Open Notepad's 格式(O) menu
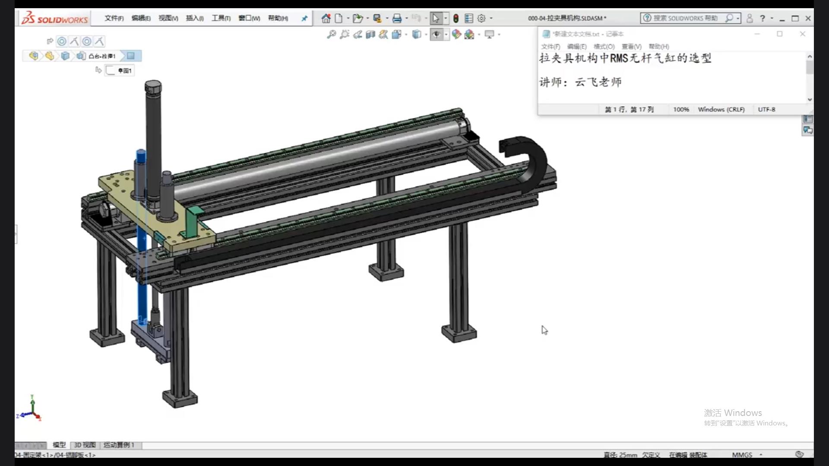The width and height of the screenshot is (829, 466). click(604, 47)
